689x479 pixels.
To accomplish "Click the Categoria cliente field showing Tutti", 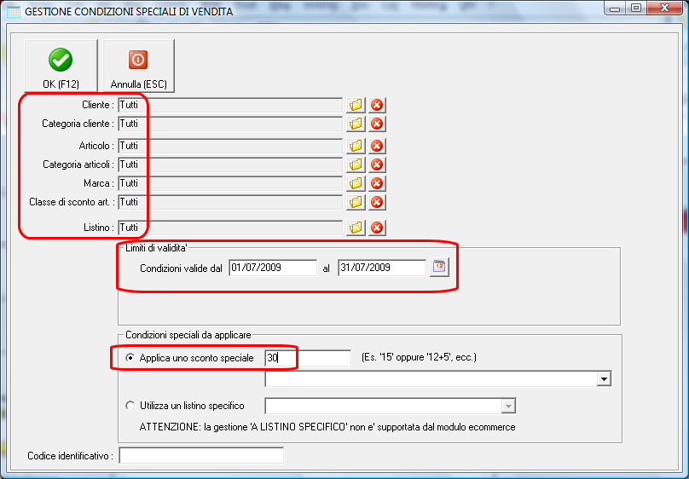I will pyautogui.click(x=230, y=124).
